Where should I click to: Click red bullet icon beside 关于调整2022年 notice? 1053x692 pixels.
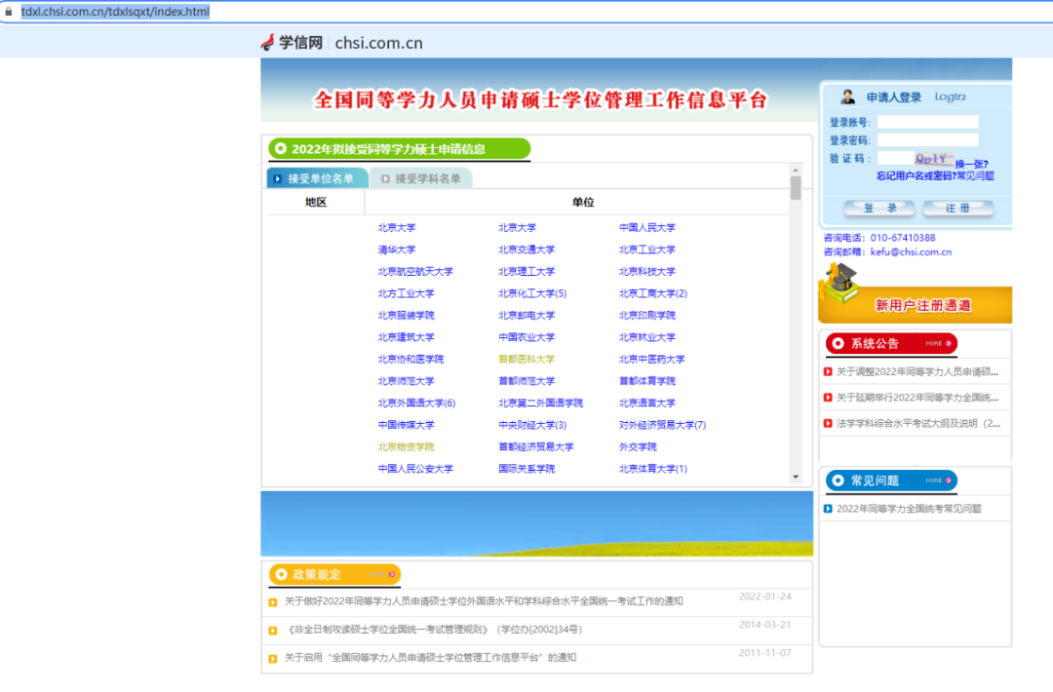(x=828, y=372)
